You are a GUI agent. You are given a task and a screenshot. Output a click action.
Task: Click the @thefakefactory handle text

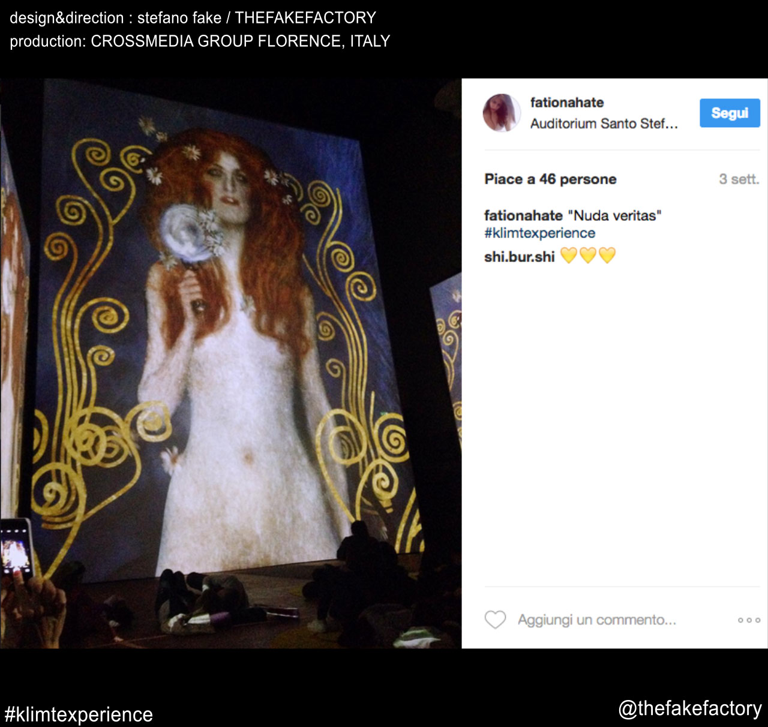[690, 708]
